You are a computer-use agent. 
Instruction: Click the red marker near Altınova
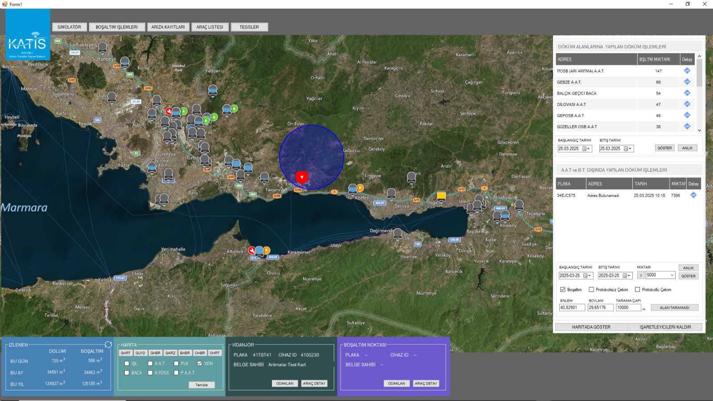coord(252,250)
